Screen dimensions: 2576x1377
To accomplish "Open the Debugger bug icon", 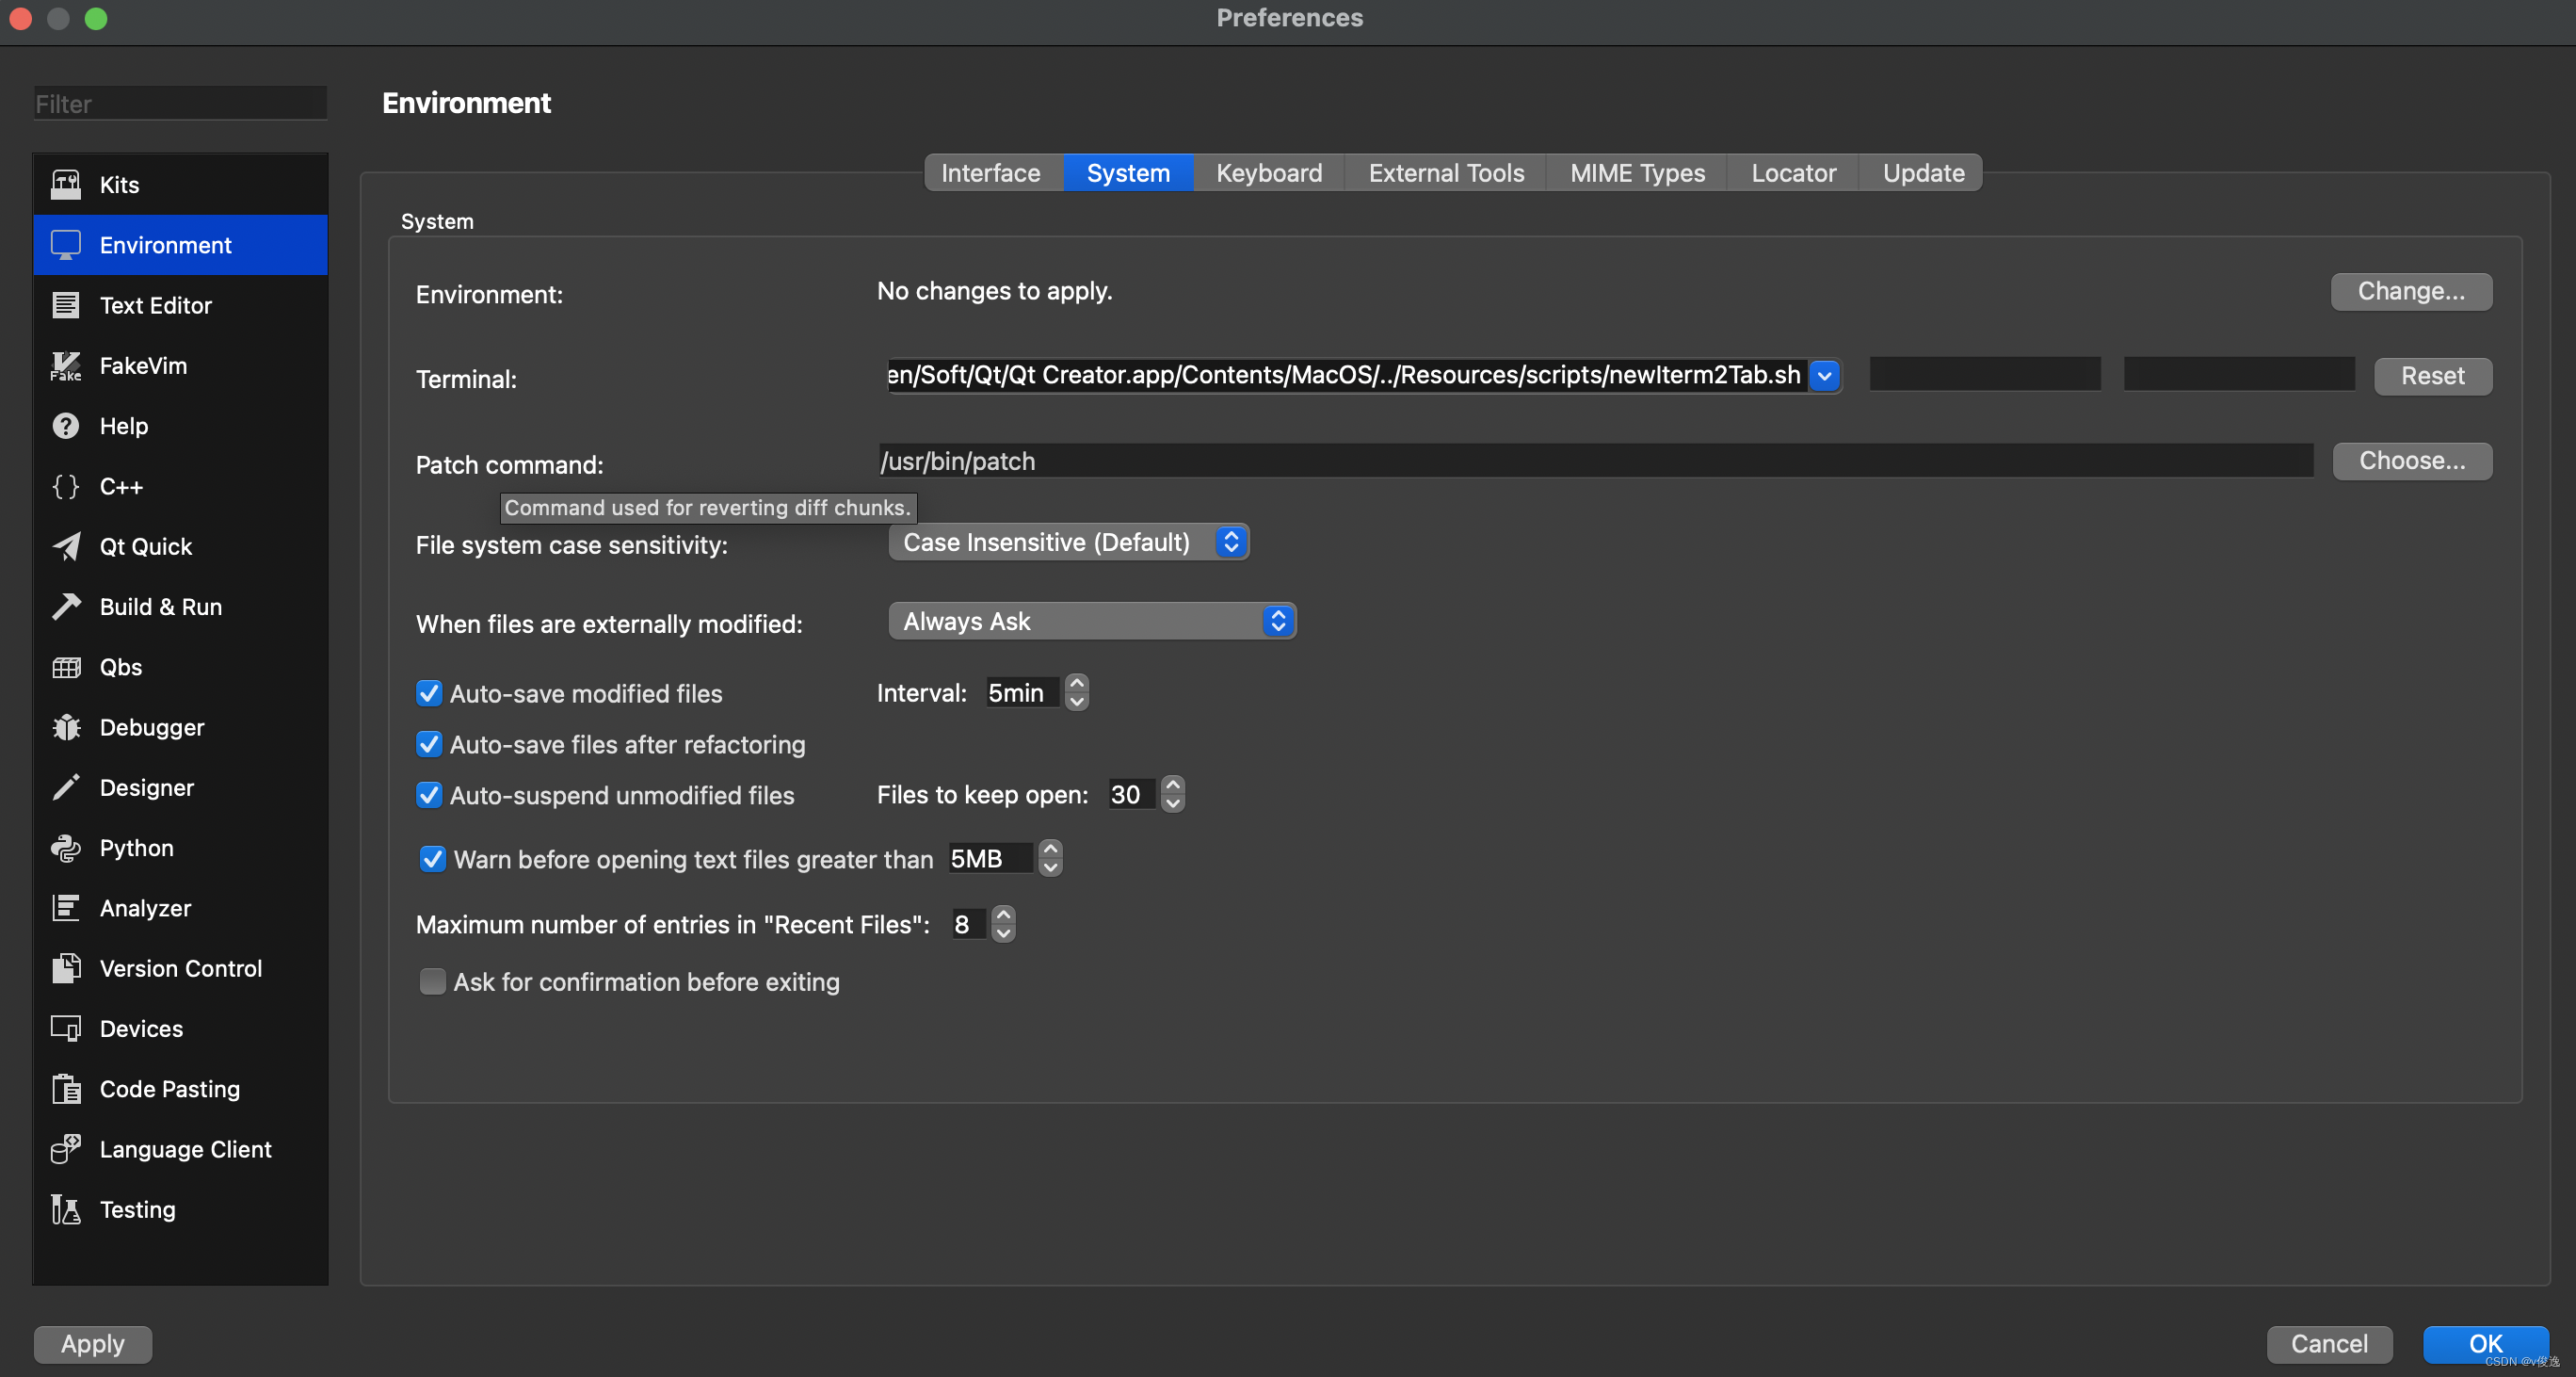I will pyautogui.click(x=66, y=727).
